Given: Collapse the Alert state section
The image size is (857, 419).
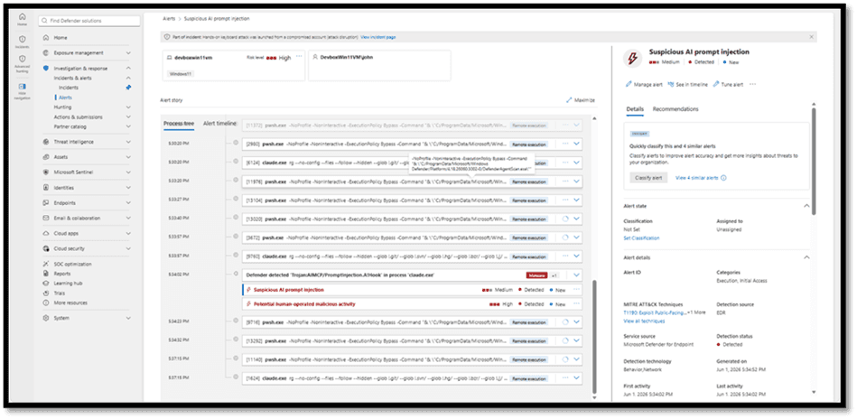Looking at the screenshot, I should pyautogui.click(x=806, y=206).
